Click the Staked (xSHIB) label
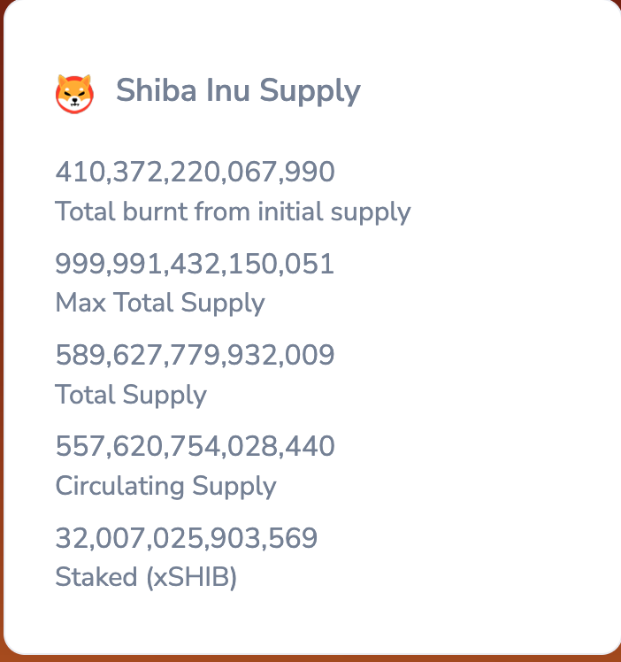Viewport: 621px width, 662px height. tap(146, 577)
